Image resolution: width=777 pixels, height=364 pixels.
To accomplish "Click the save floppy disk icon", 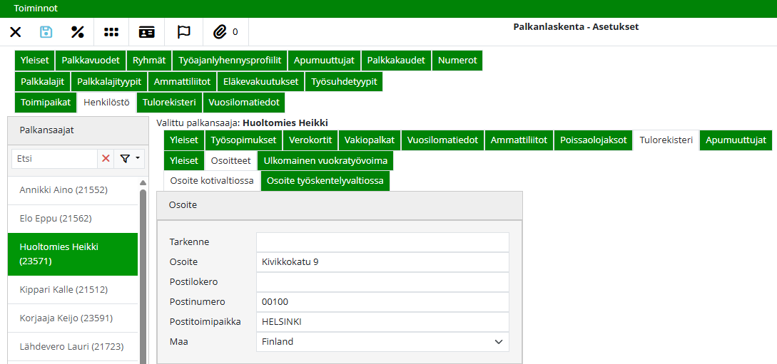I will [x=46, y=32].
